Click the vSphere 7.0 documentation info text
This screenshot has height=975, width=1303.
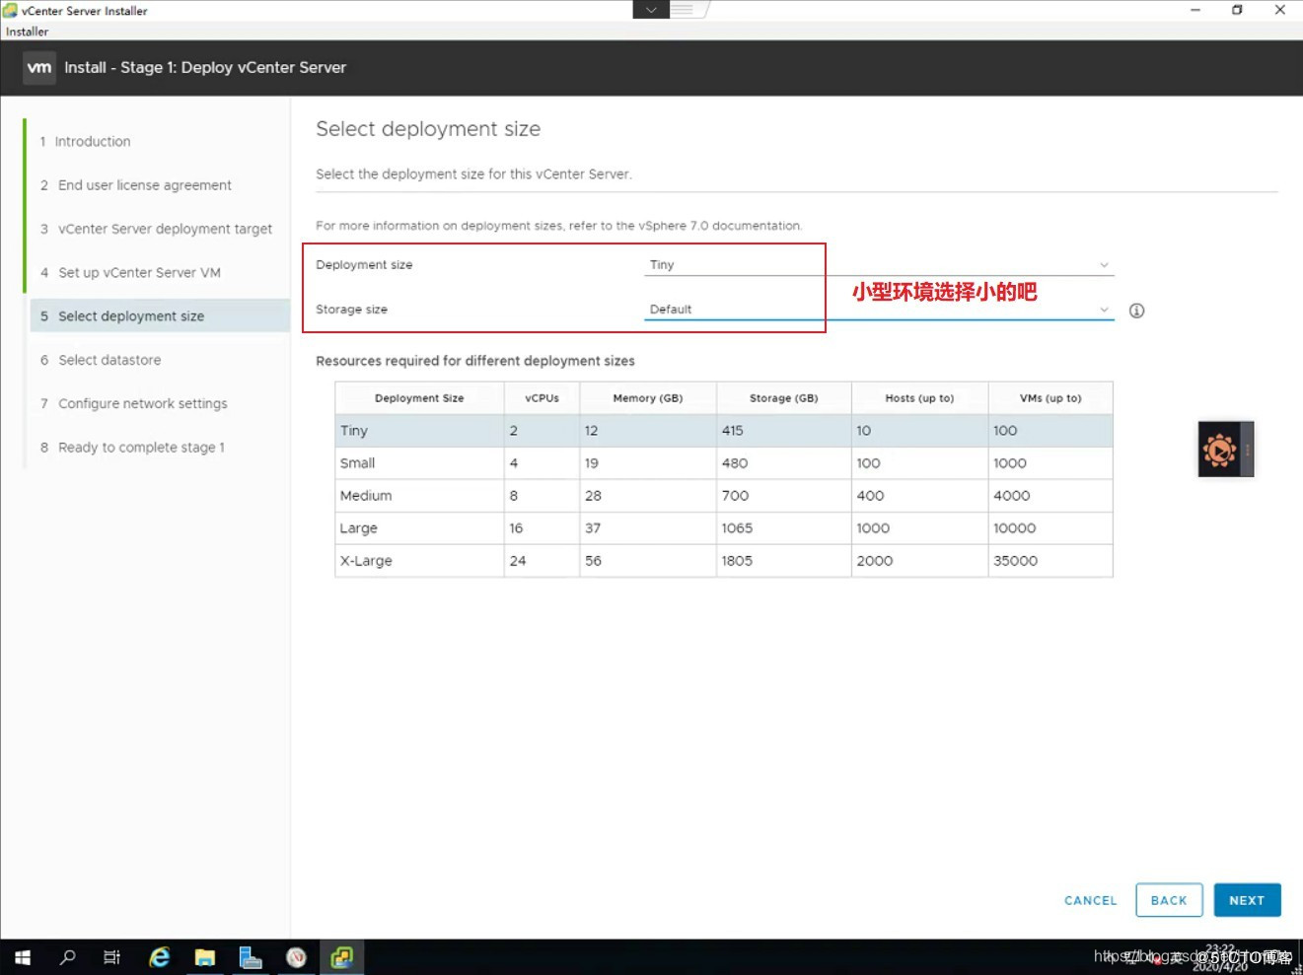click(x=558, y=226)
